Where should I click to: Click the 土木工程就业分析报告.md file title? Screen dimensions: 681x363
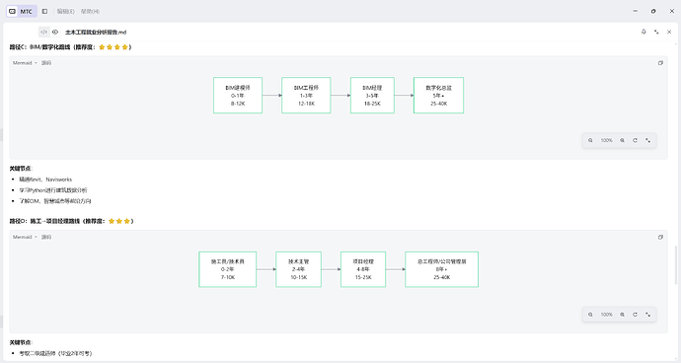96,33
